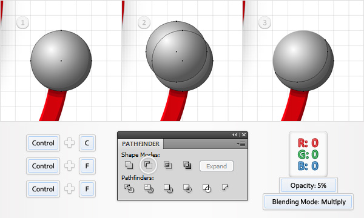Apply the Outline pathfinder
364x218 pixels.
(x=207, y=188)
